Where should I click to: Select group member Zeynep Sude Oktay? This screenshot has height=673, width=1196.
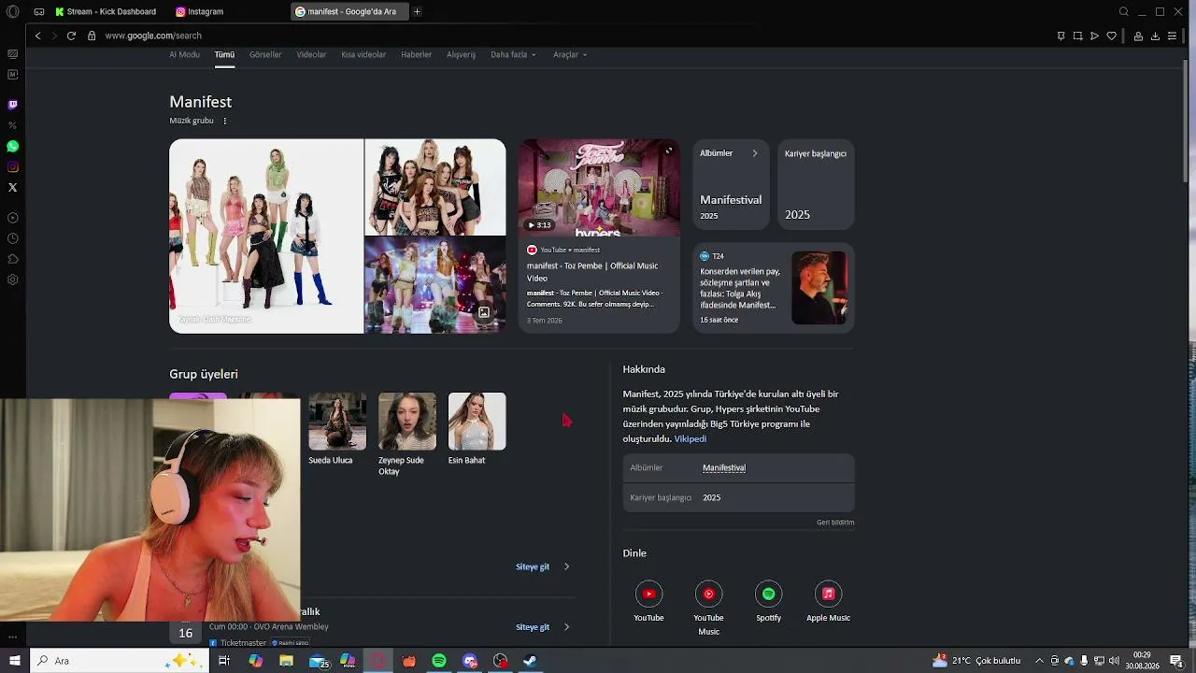[407, 435]
